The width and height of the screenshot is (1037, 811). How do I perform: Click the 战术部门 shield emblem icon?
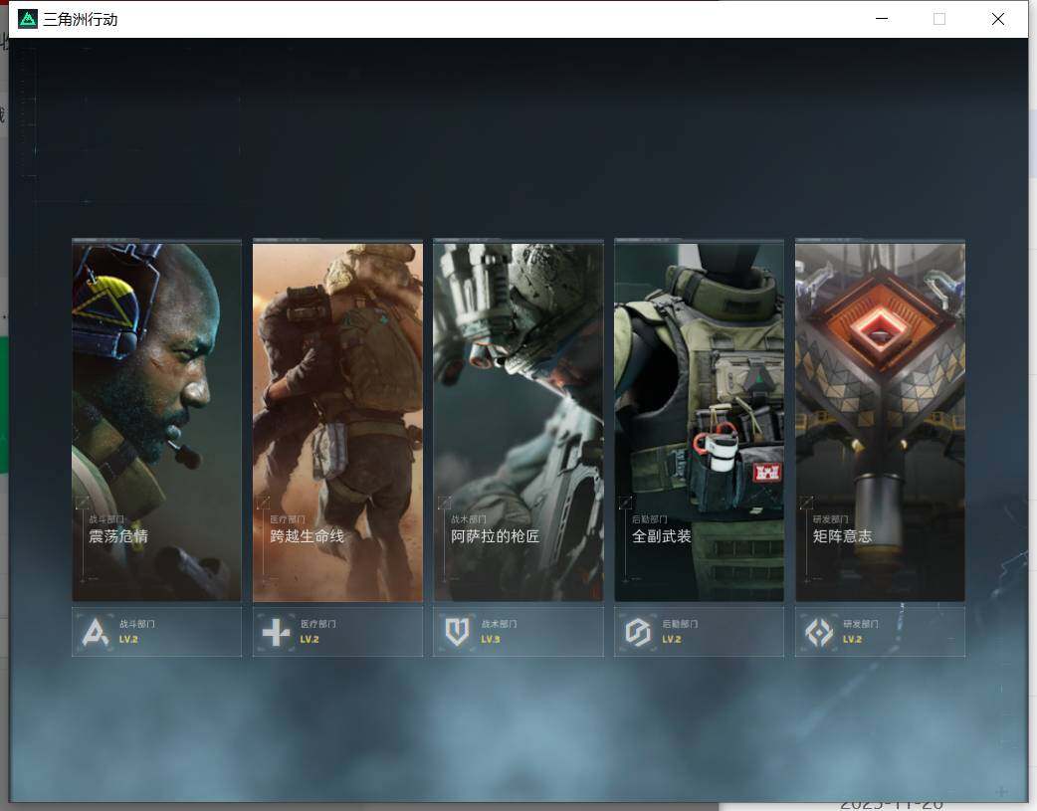click(x=457, y=633)
